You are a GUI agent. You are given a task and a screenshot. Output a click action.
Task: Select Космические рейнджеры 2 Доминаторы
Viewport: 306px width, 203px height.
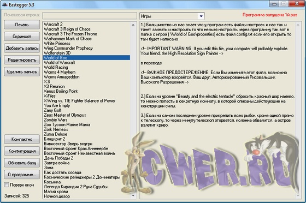click(x=86, y=177)
